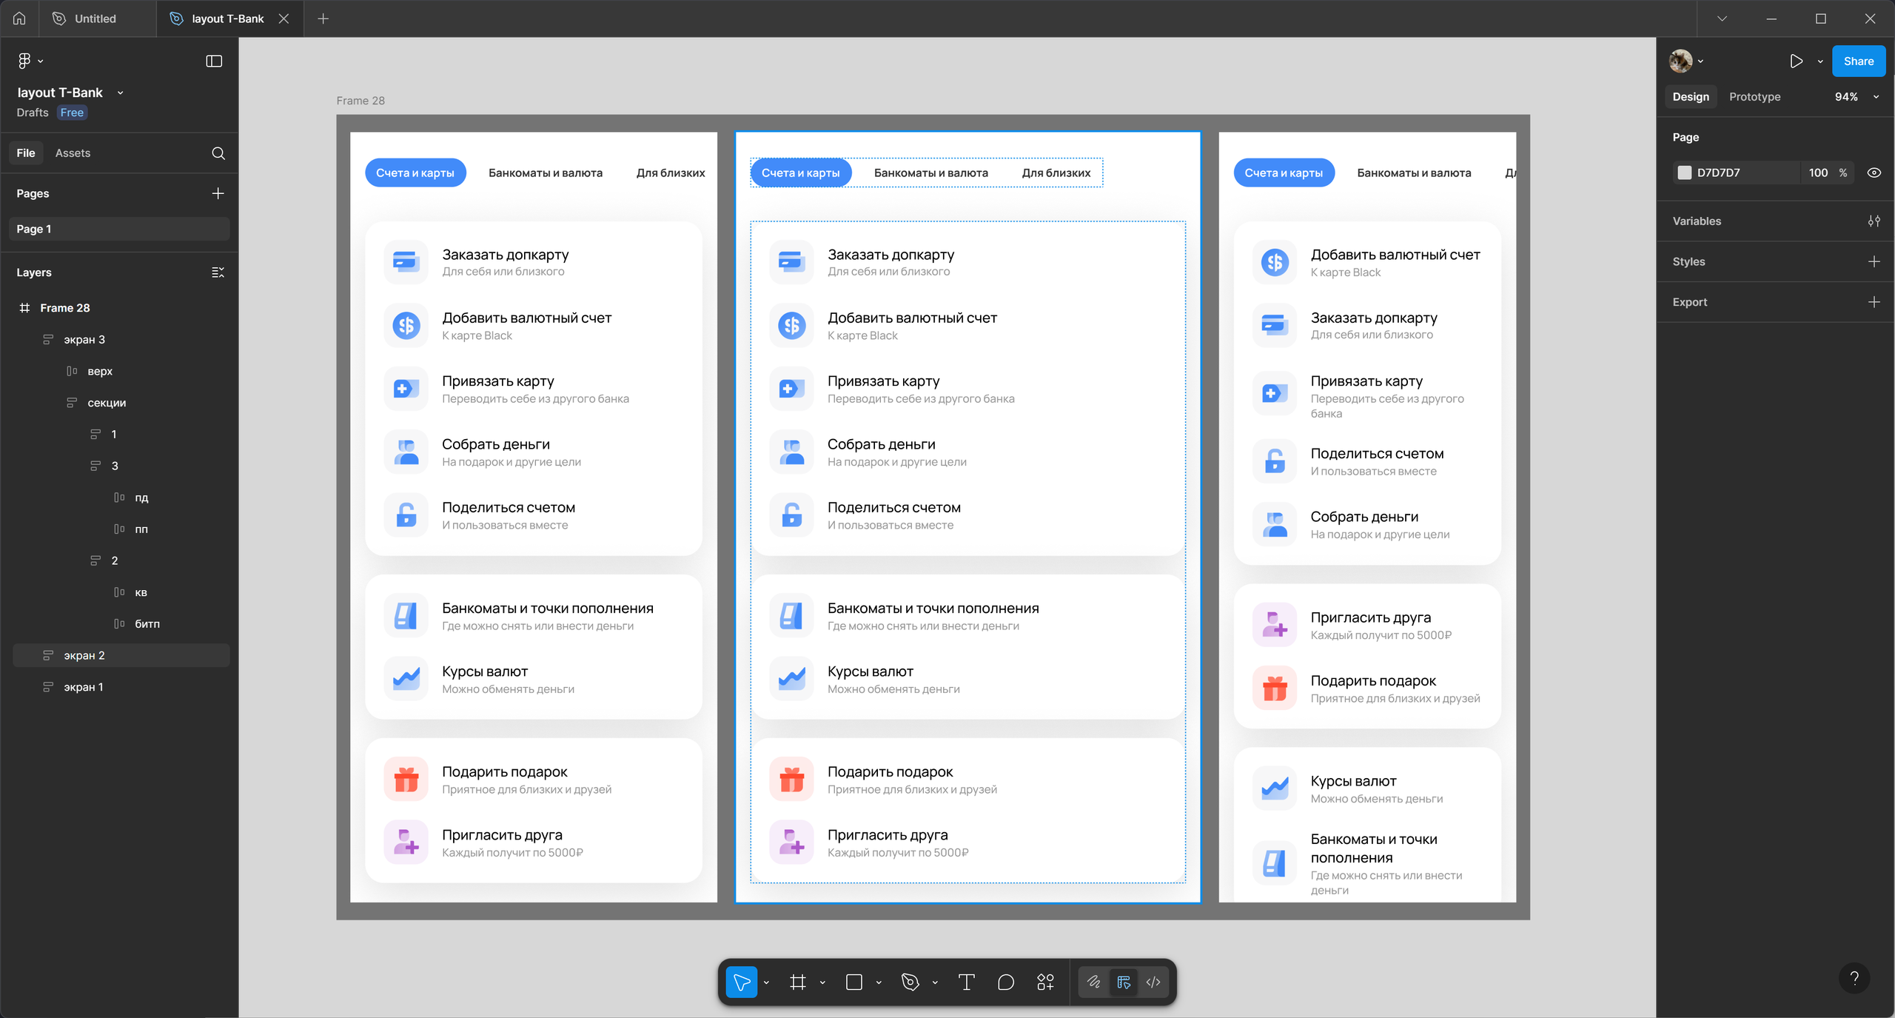Viewport: 1895px width, 1018px height.
Task: Click the Present play button
Action: (x=1796, y=61)
